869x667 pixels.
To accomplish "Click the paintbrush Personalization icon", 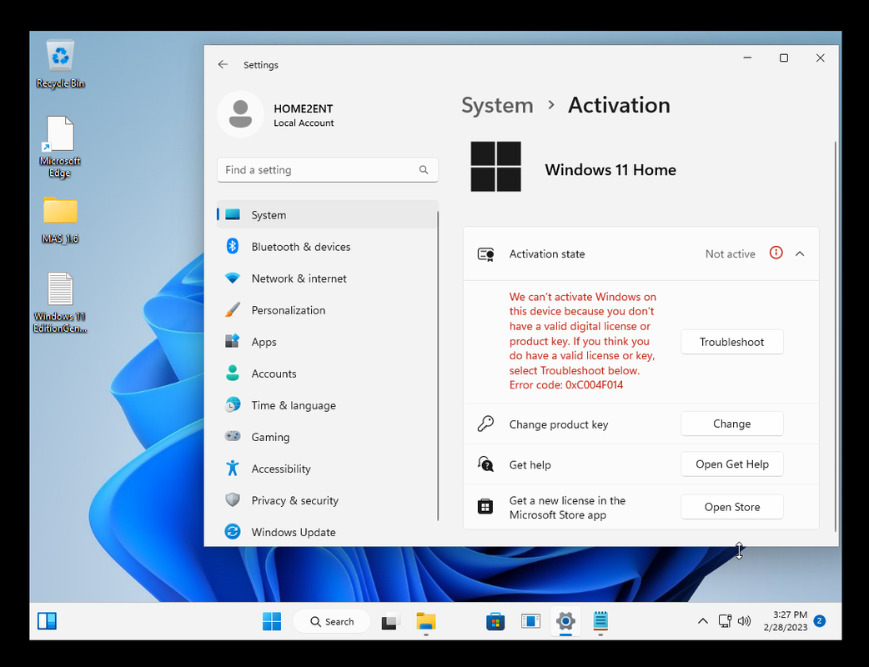I will pyautogui.click(x=232, y=309).
